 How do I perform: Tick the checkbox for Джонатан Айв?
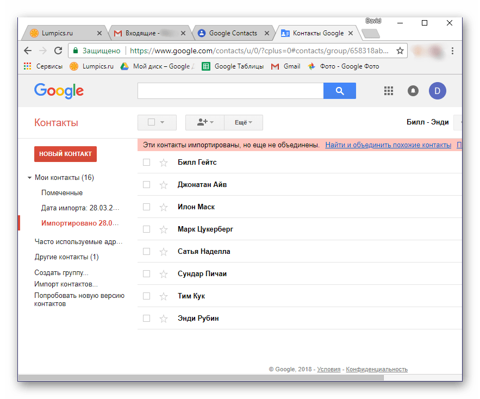147,185
